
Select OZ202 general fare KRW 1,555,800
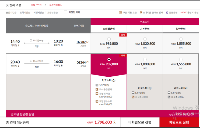(x=181, y=39)
